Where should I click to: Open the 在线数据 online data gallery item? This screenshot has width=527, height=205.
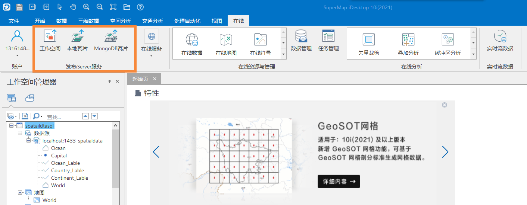(192, 44)
